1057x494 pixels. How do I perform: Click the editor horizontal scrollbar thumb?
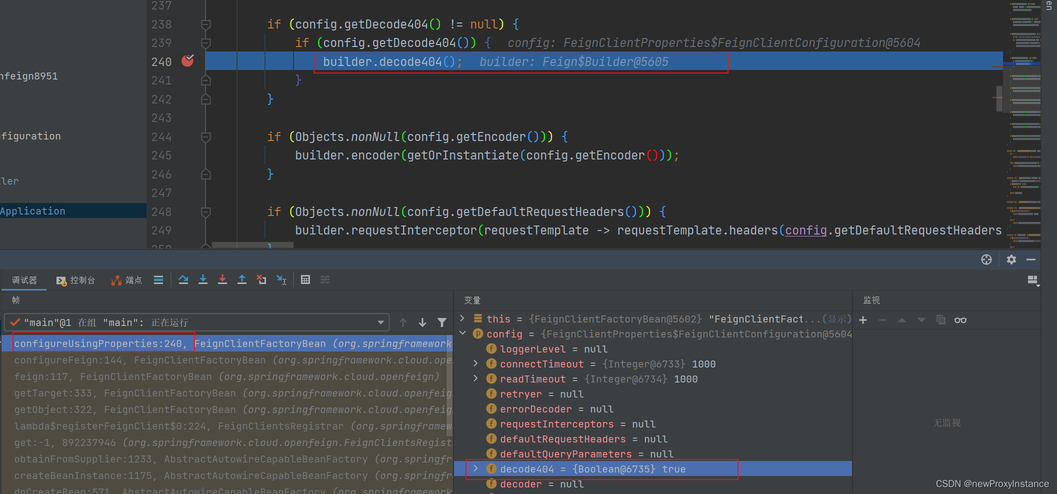pos(252,245)
